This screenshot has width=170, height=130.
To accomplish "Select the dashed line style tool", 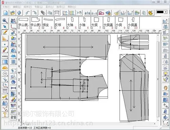I will point(5,91).
